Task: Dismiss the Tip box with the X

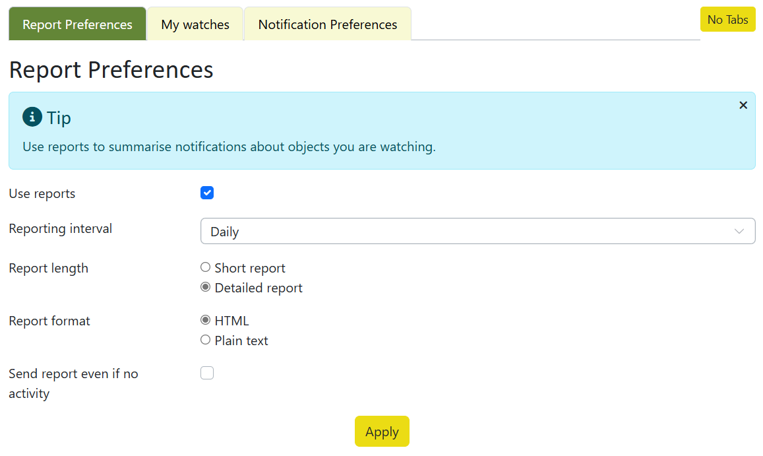Action: click(x=743, y=105)
